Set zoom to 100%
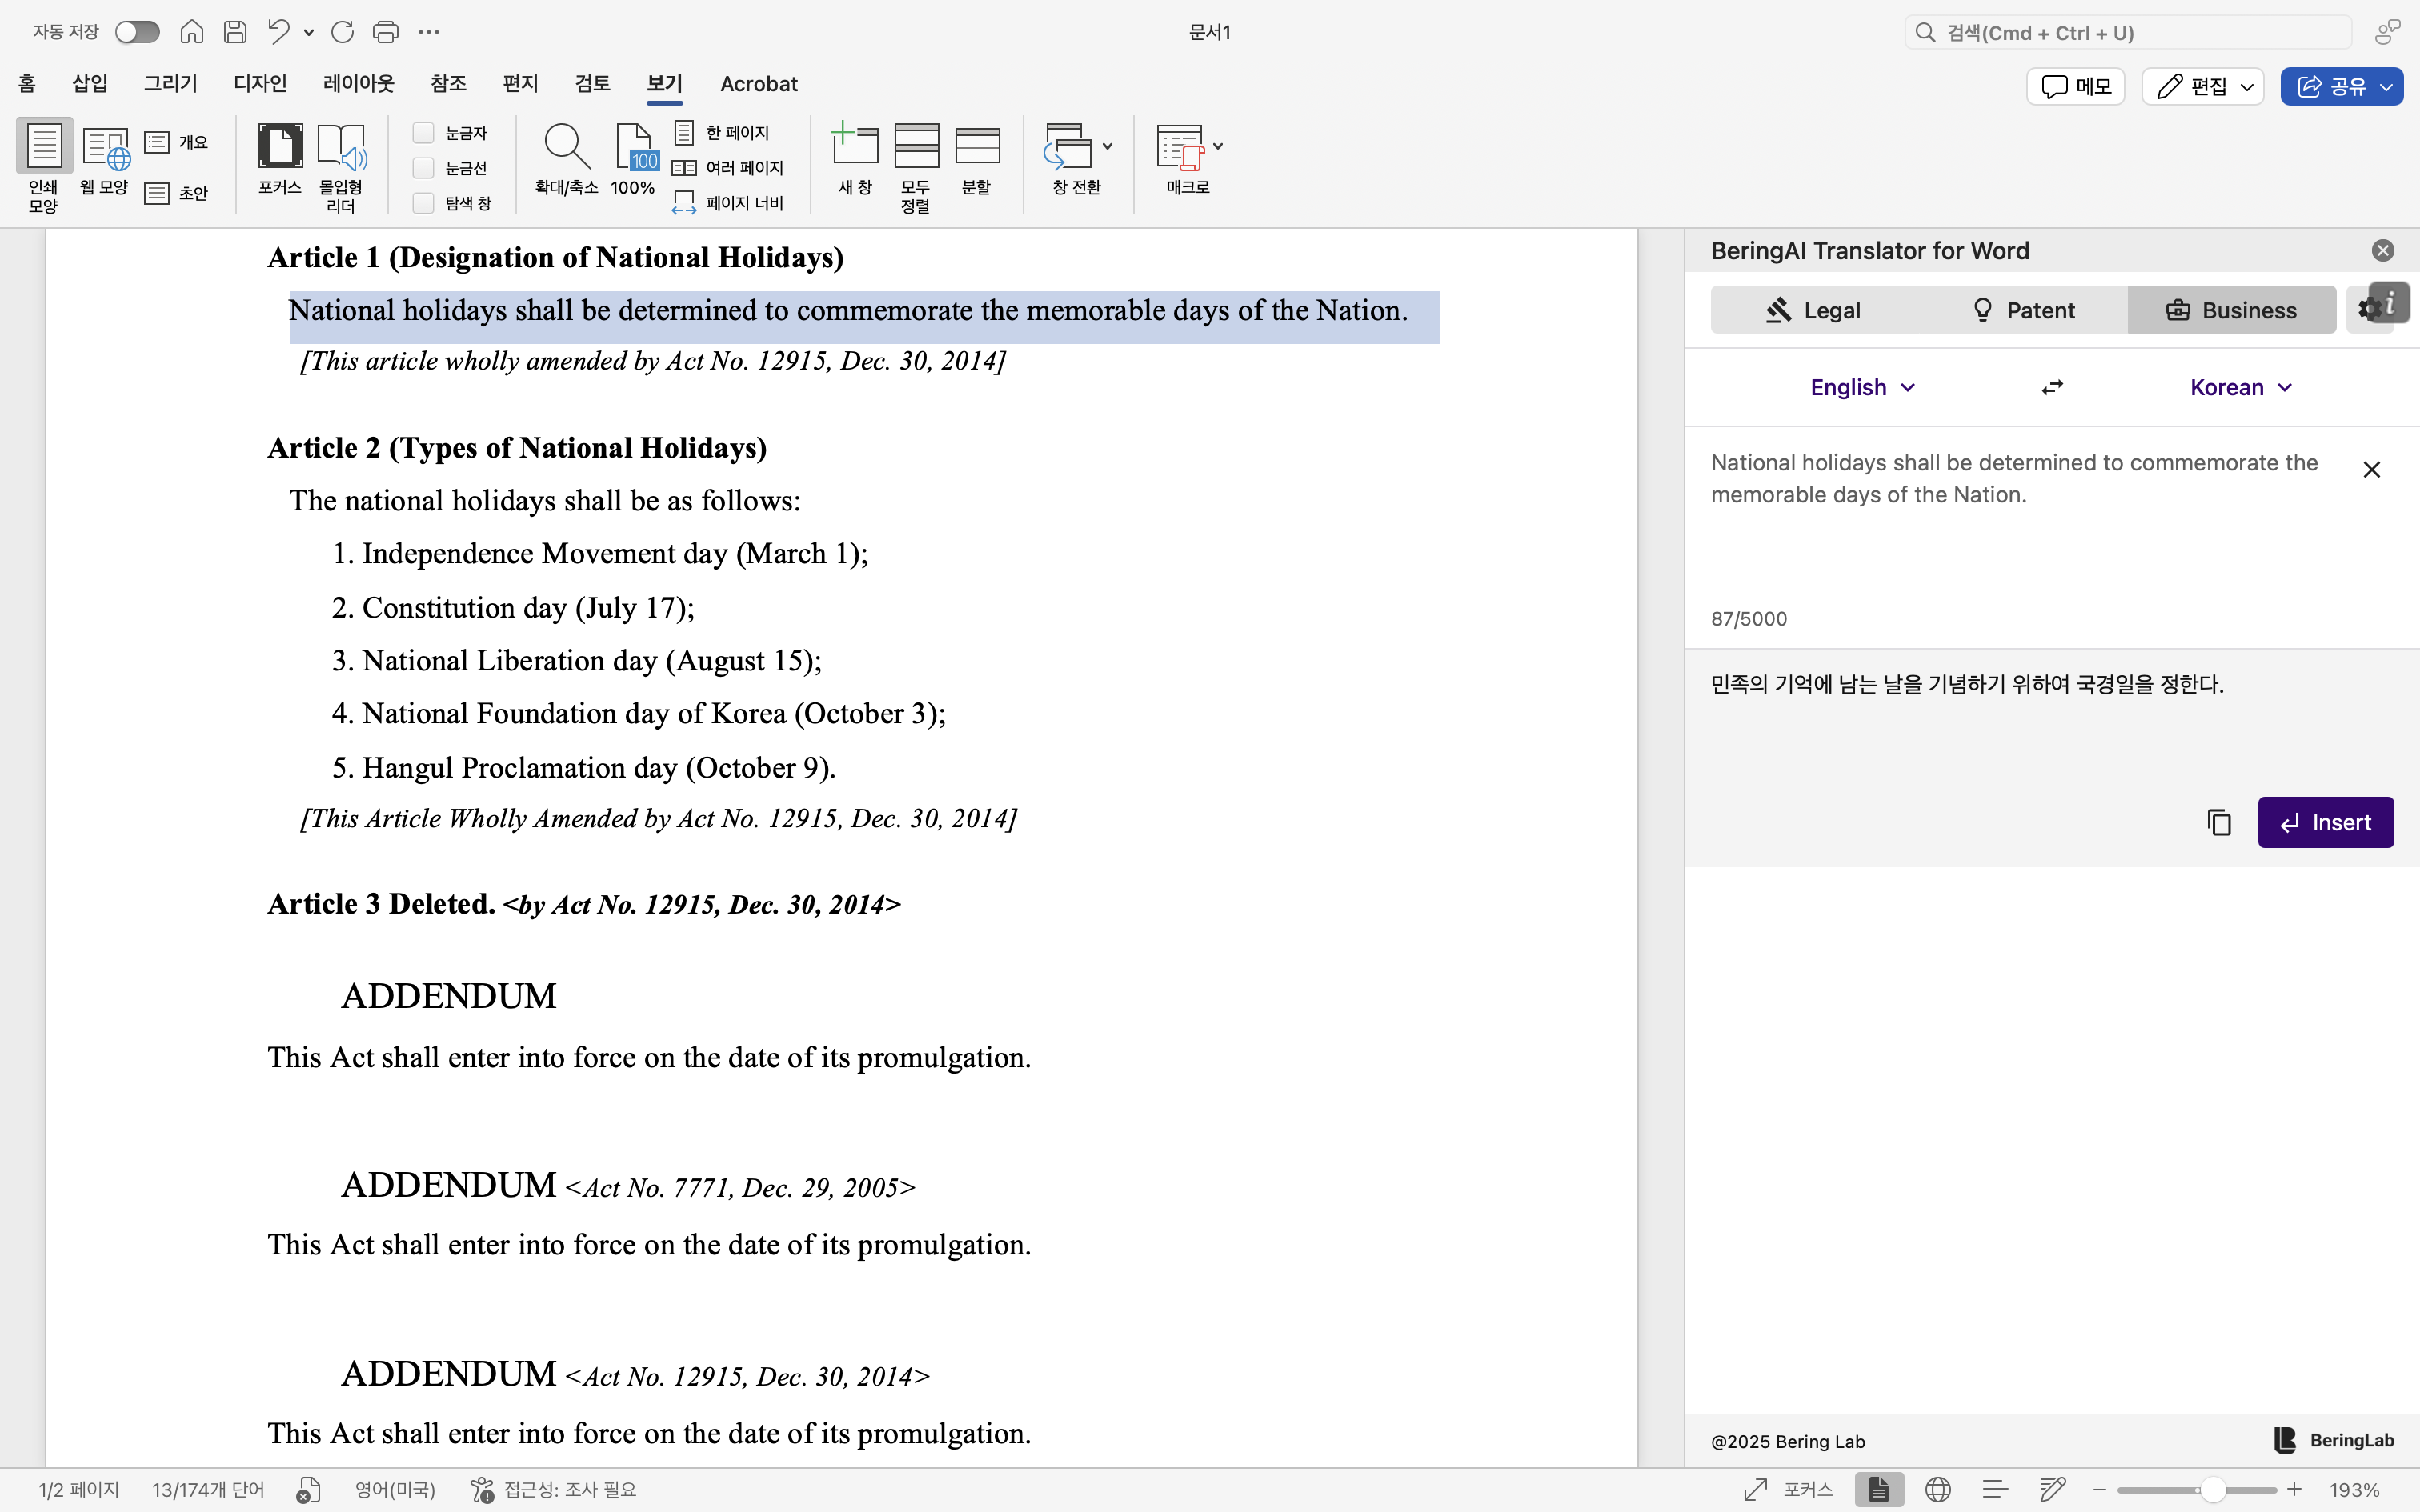The image size is (2420, 1512). coord(633,158)
